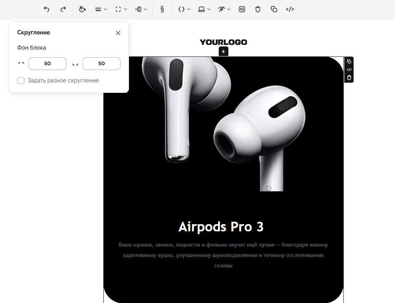
Task: Select the 'Airpods Pro 3' heading text
Action: point(221,227)
